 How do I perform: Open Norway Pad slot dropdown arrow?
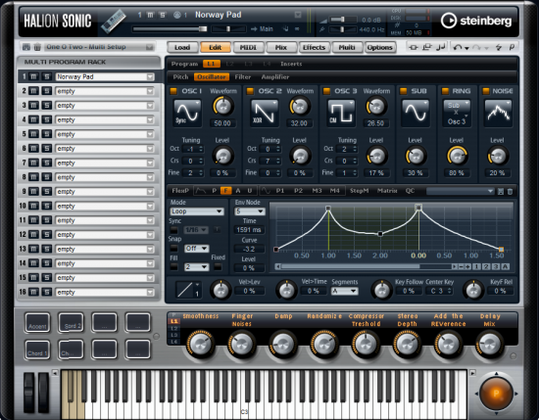click(150, 77)
